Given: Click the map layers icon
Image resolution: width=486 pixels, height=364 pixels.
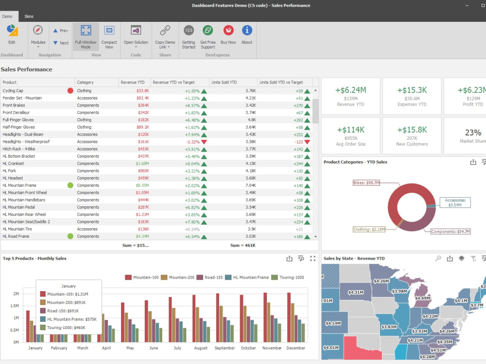Looking at the screenshot, I should click(x=462, y=259).
